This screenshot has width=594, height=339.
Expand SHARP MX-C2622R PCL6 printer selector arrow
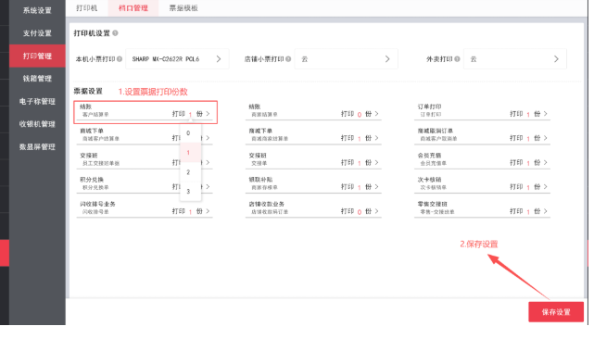(x=219, y=59)
